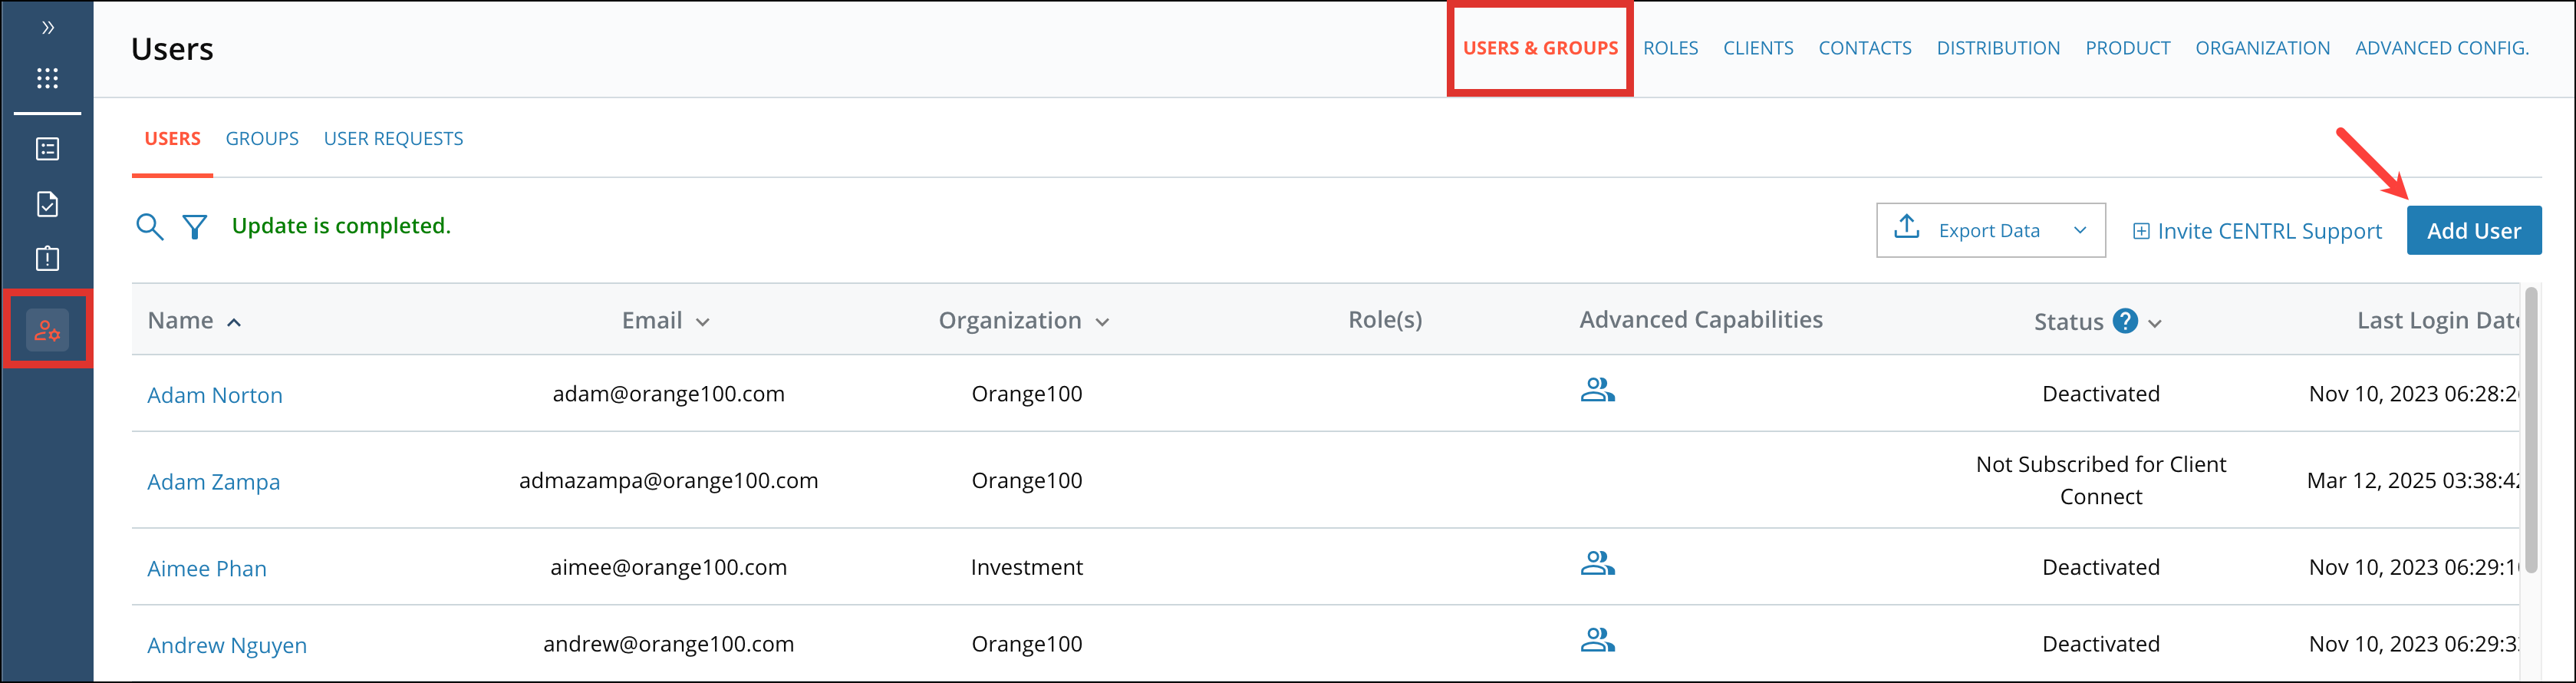Click Aimee Phan's advanced capabilities icon
Viewport: 2576px width, 683px height.
(x=1597, y=563)
